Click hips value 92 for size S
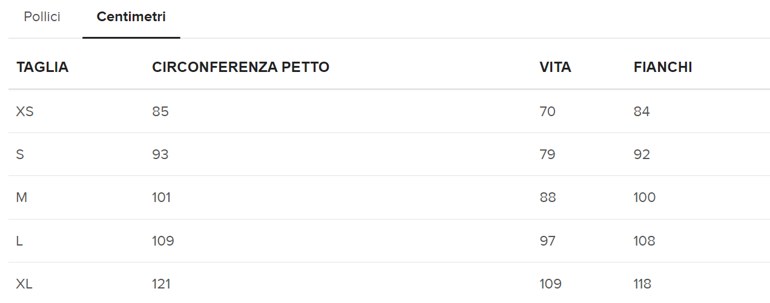The width and height of the screenshot is (770, 303). click(x=642, y=154)
